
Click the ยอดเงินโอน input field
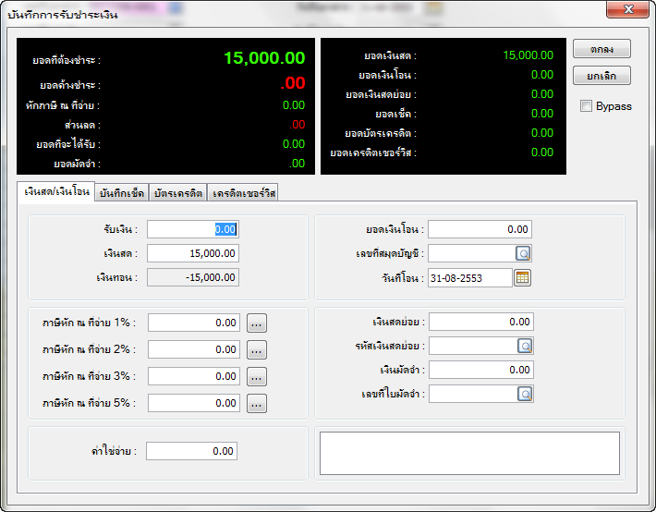point(480,229)
